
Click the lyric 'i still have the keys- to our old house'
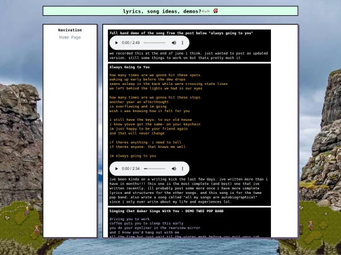(151, 120)
